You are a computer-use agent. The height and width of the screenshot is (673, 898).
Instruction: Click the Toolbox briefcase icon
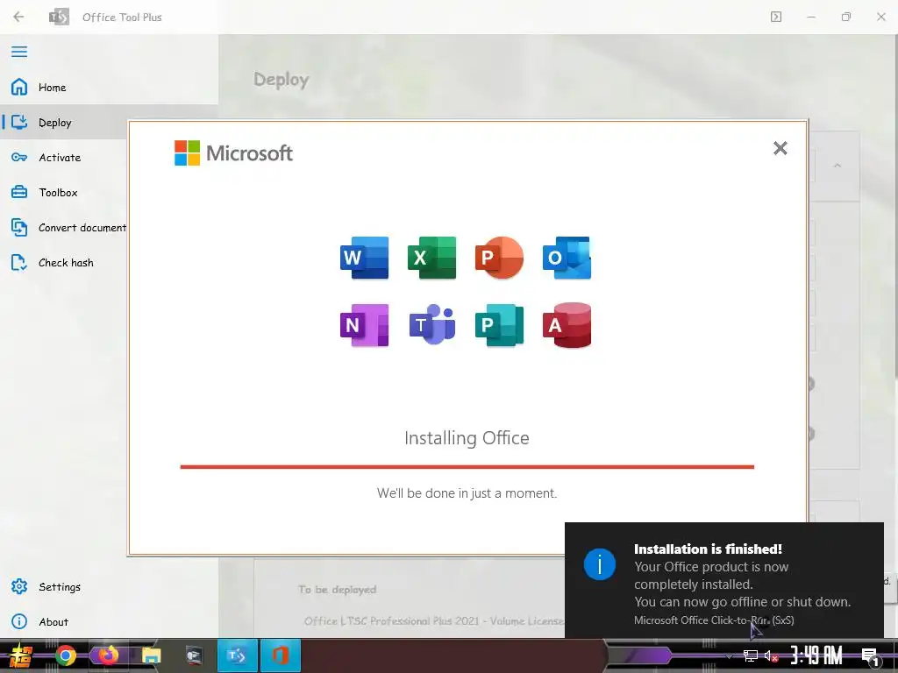(x=19, y=192)
